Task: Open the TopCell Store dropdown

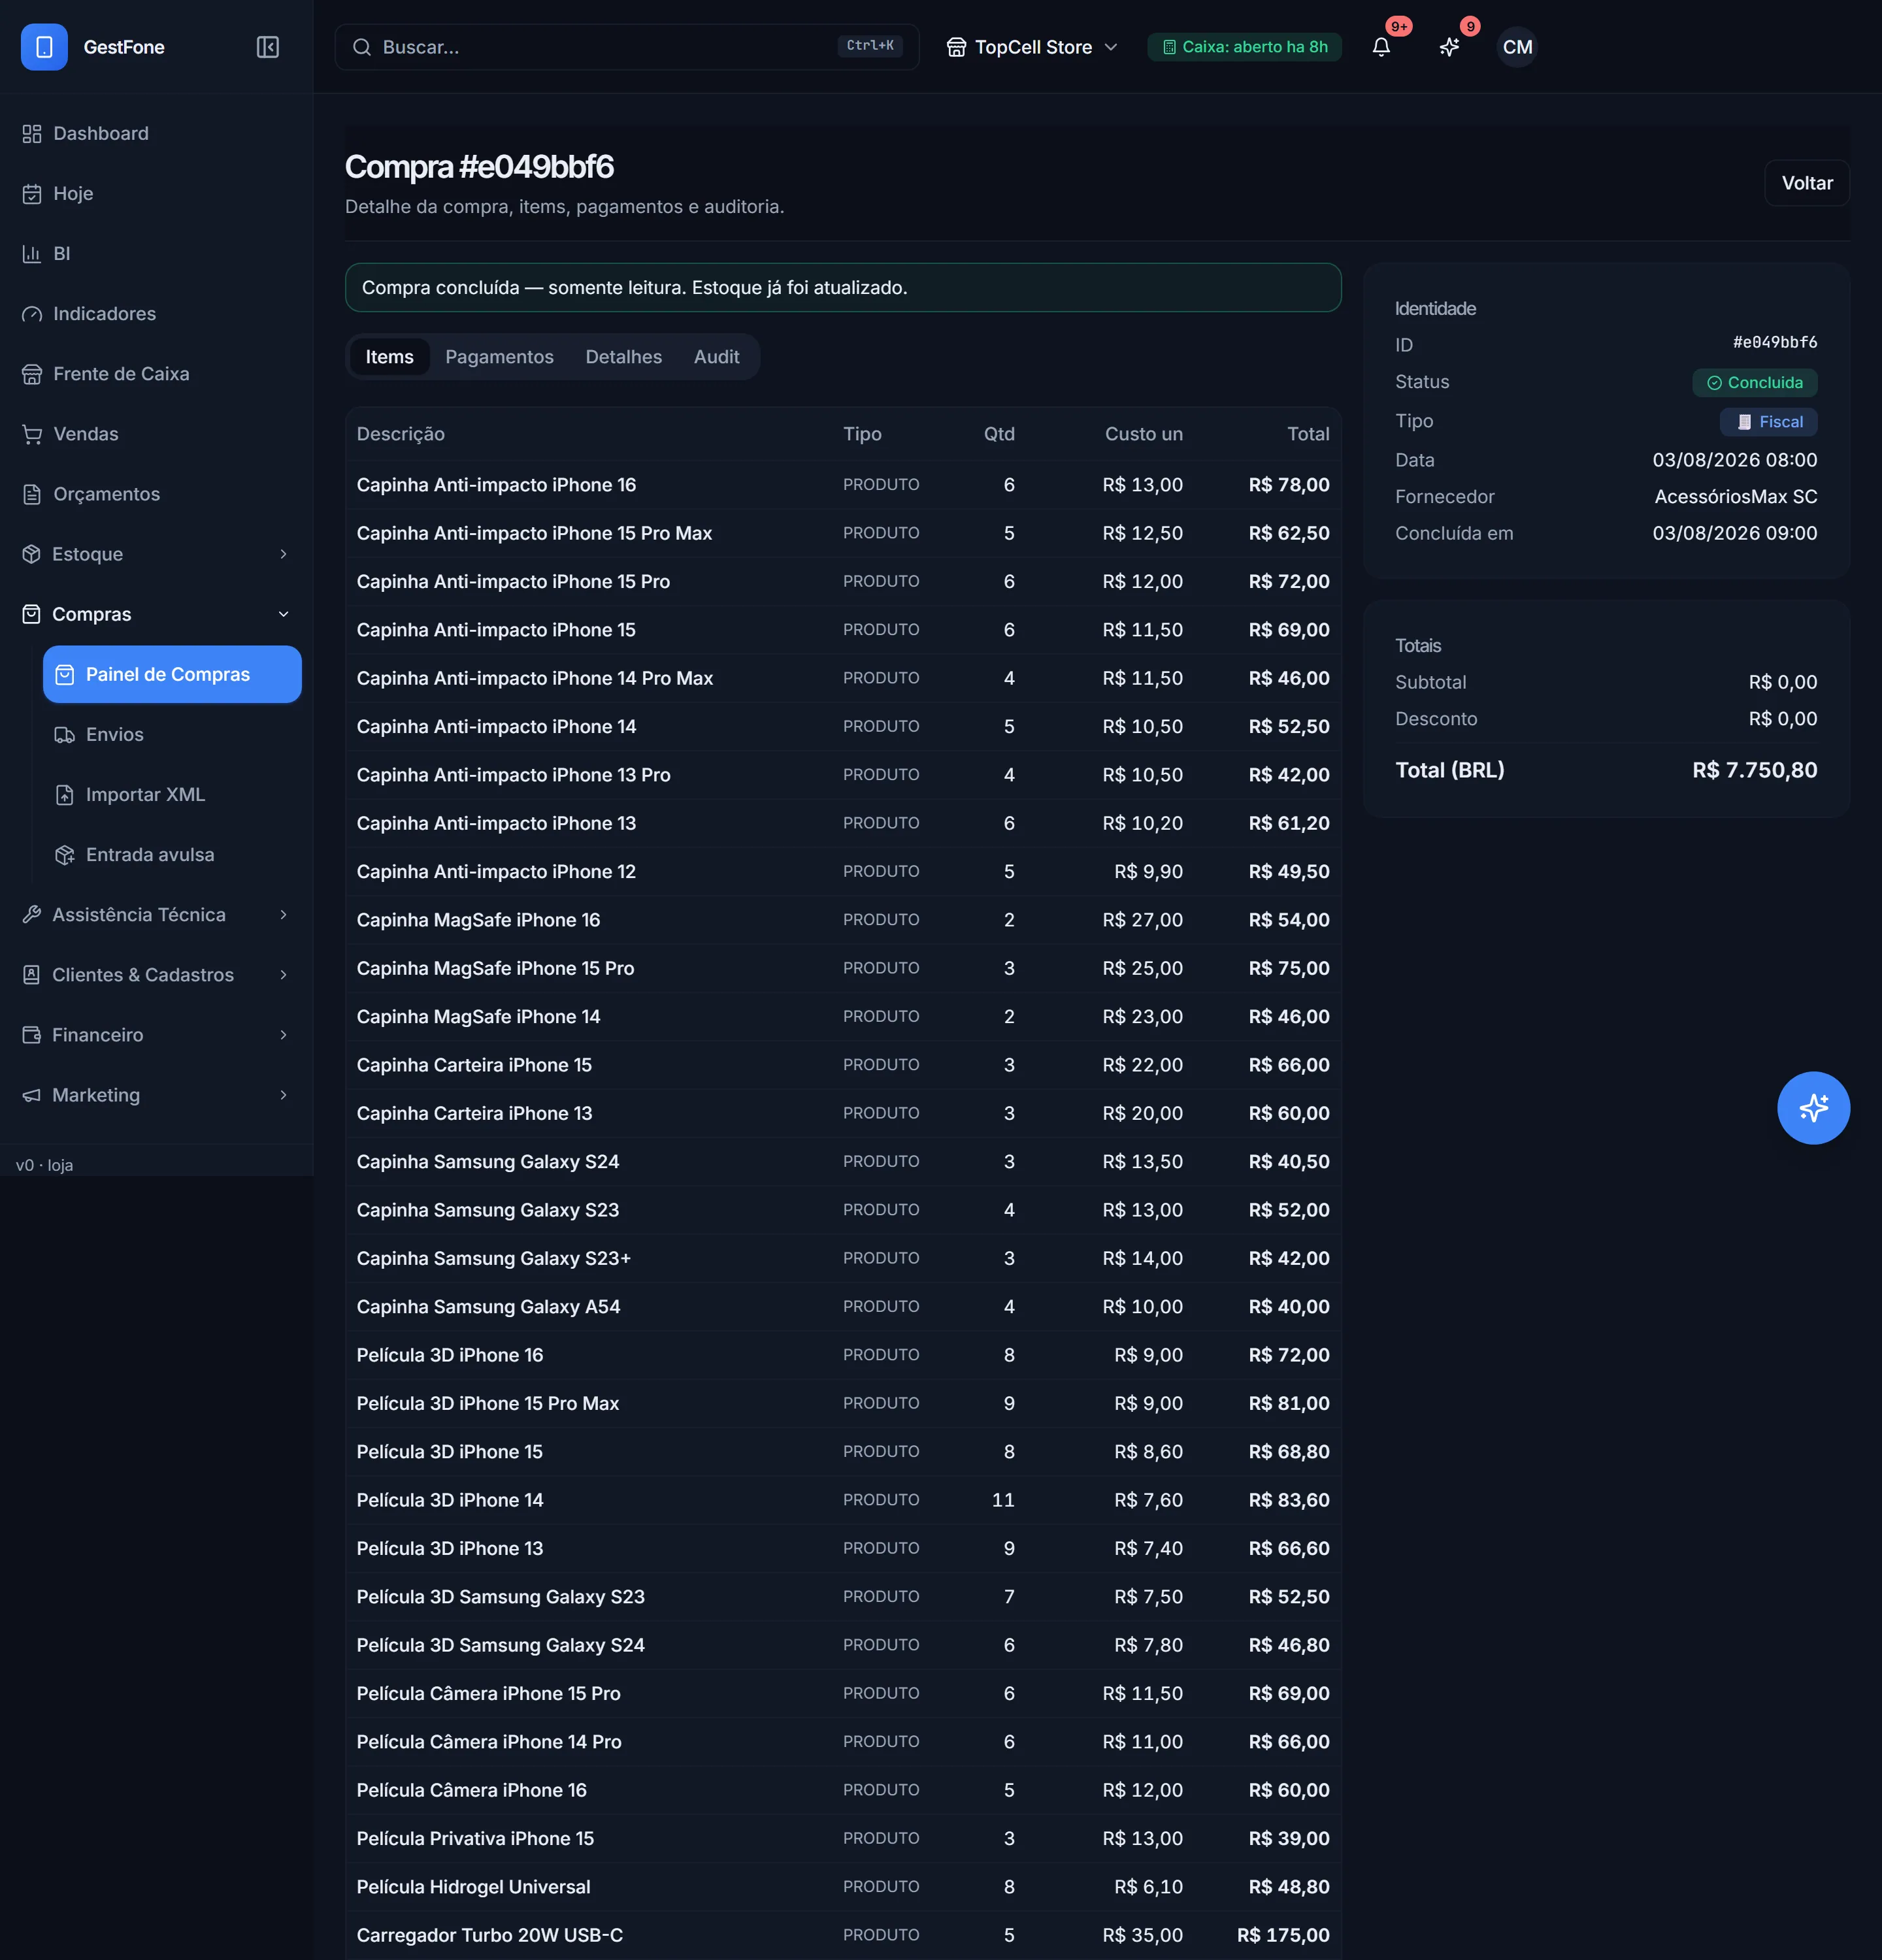Action: click(x=1032, y=47)
